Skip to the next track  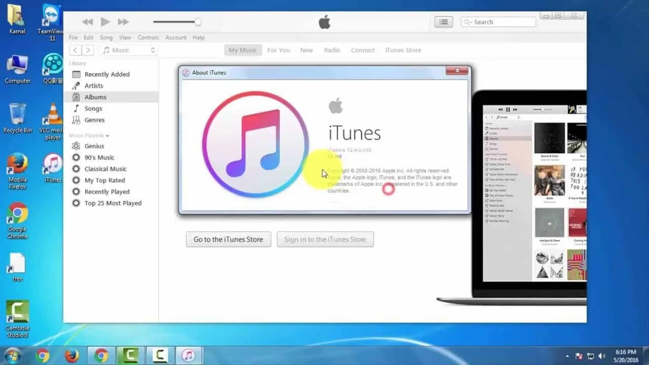pyautogui.click(x=123, y=22)
